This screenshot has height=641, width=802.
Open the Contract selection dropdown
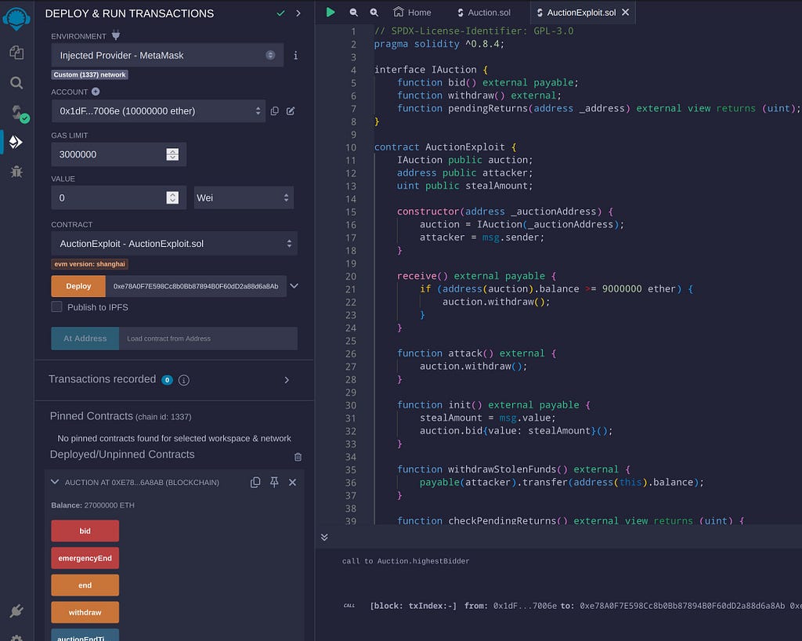coord(174,244)
